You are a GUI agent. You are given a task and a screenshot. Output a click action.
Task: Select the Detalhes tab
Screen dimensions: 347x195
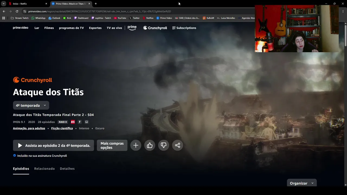pyautogui.click(x=67, y=169)
